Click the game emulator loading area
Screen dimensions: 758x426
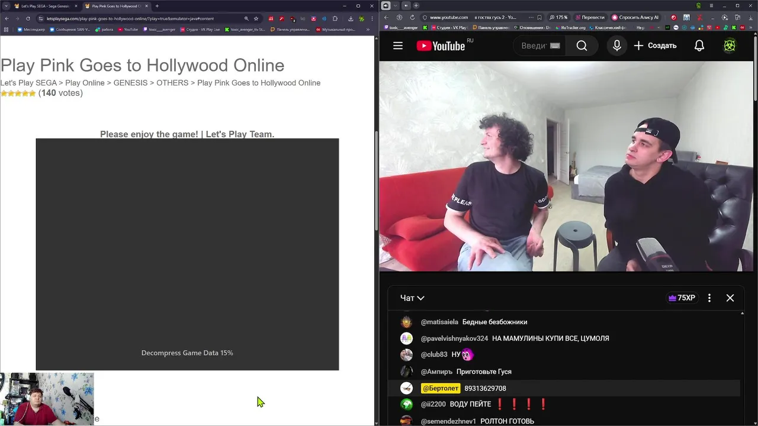point(187,254)
